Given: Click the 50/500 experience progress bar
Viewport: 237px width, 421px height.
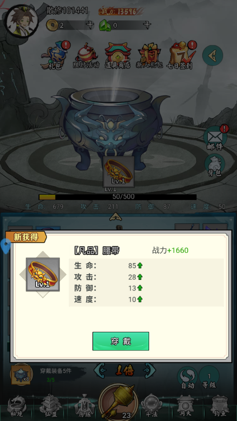Looking at the screenshot, I should click(x=118, y=197).
